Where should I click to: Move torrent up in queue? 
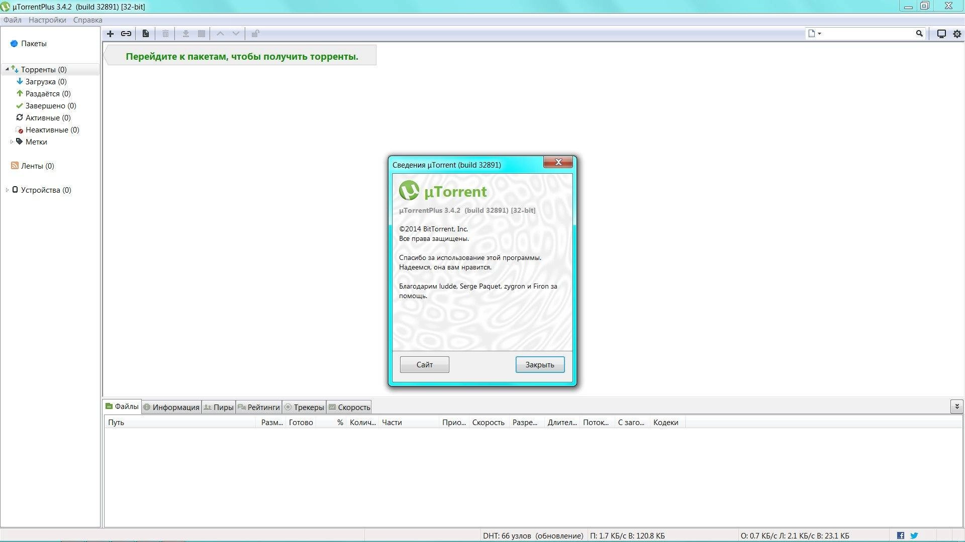[x=220, y=33]
